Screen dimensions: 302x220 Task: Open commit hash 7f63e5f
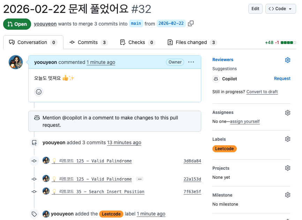[x=192, y=192]
